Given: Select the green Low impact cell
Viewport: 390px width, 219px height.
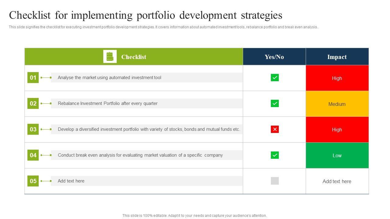Looking at the screenshot, I should tap(337, 155).
